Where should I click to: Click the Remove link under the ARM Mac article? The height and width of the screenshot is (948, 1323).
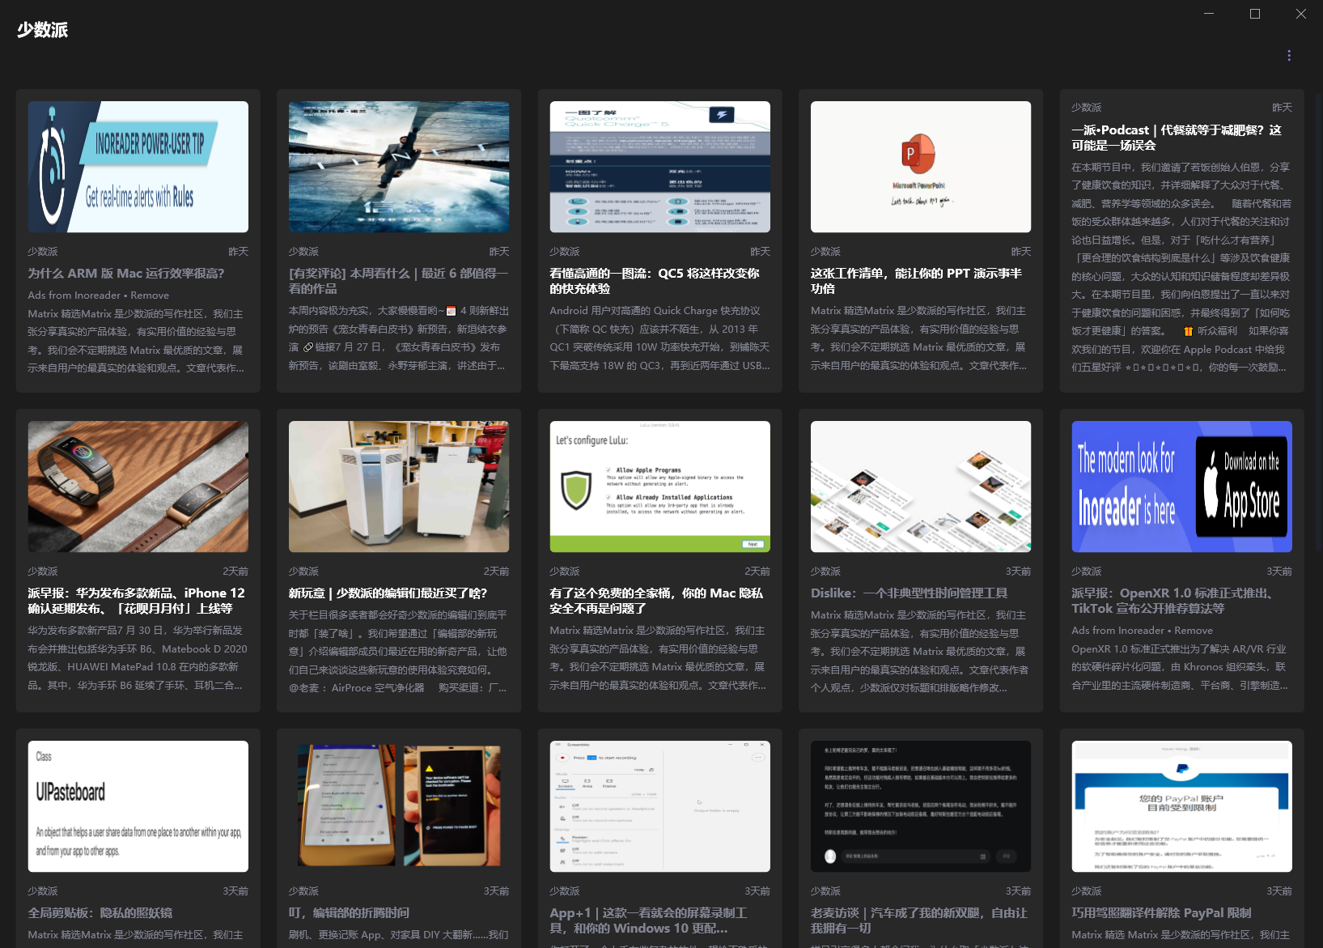tap(150, 295)
